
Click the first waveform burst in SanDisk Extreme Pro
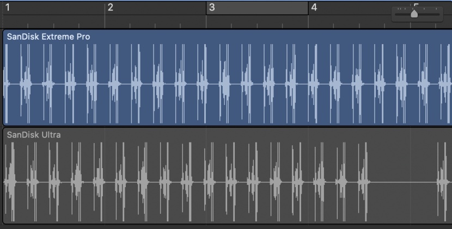[x=8, y=84]
